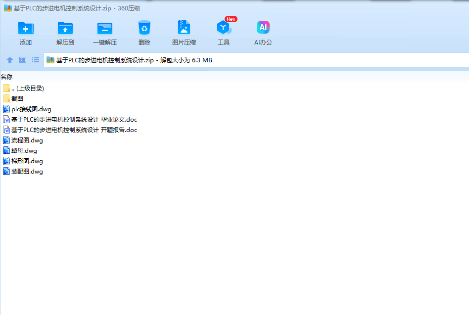This screenshot has height=315, width=469.
Task: Select the 截图 folder
Action: click(x=13, y=98)
